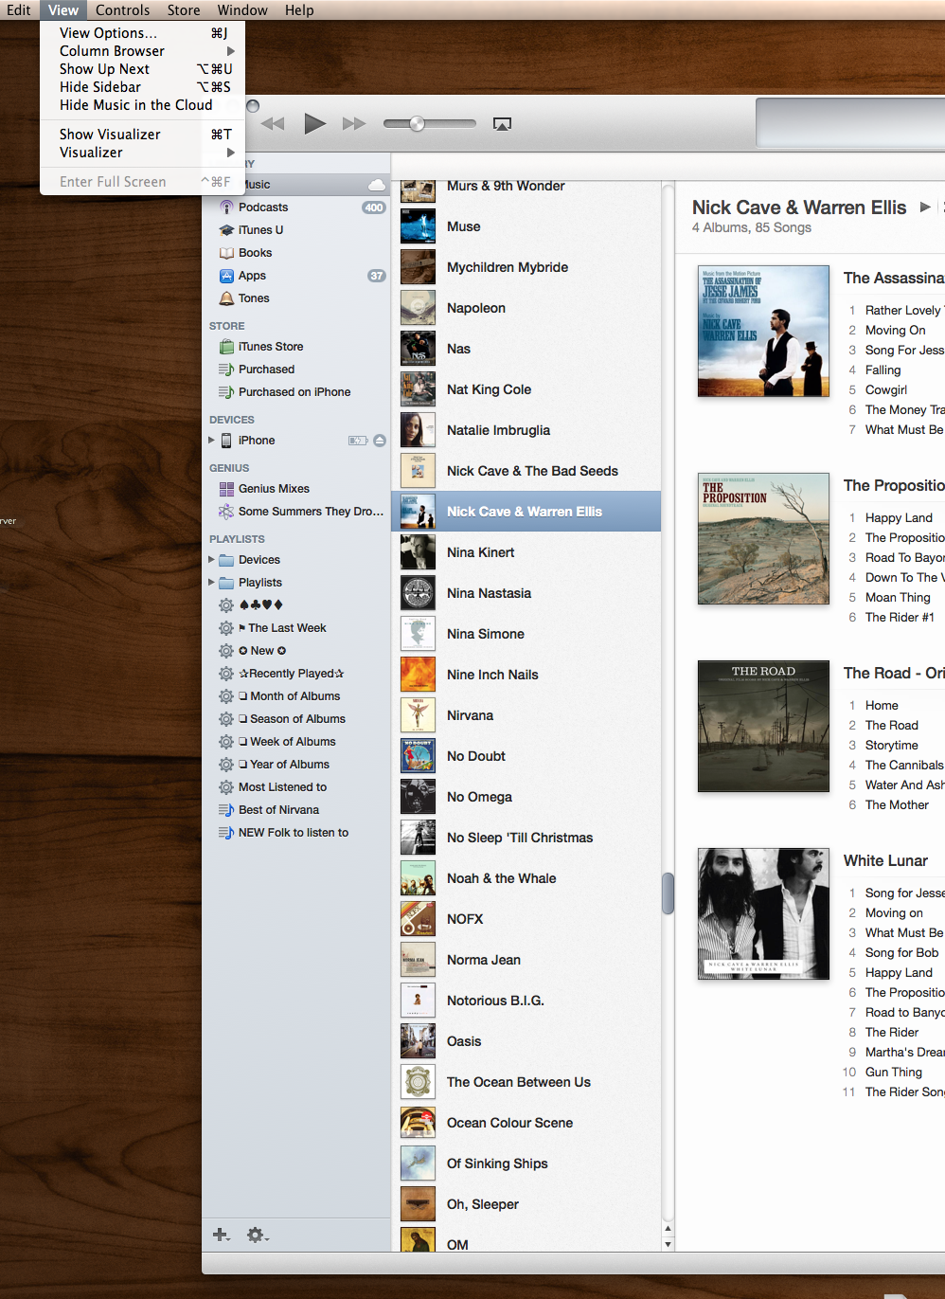Select Nick Cave & The Bad Seeds
Image resolution: width=945 pixels, height=1299 pixels.
[526, 471]
